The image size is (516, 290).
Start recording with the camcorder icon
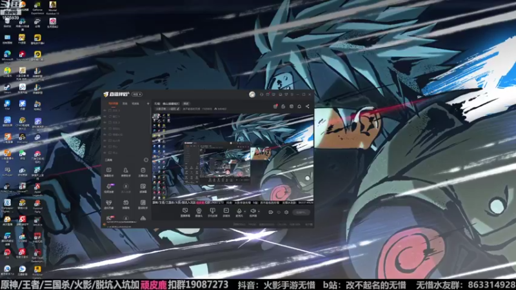tap(270, 213)
